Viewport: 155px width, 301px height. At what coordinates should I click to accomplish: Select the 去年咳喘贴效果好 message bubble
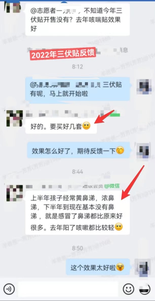click(77, 19)
